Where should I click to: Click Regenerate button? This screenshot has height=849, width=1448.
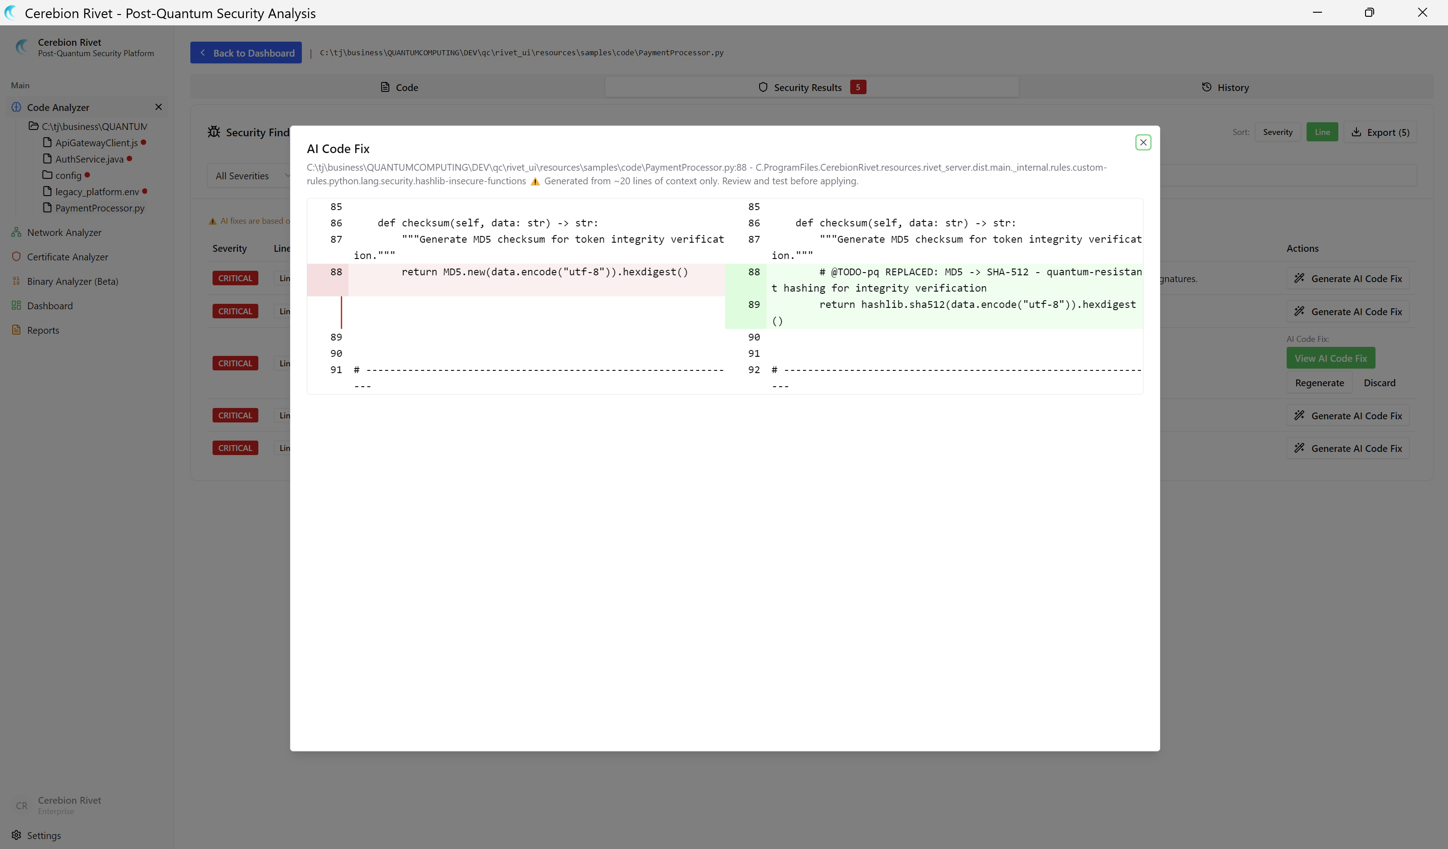pos(1319,383)
